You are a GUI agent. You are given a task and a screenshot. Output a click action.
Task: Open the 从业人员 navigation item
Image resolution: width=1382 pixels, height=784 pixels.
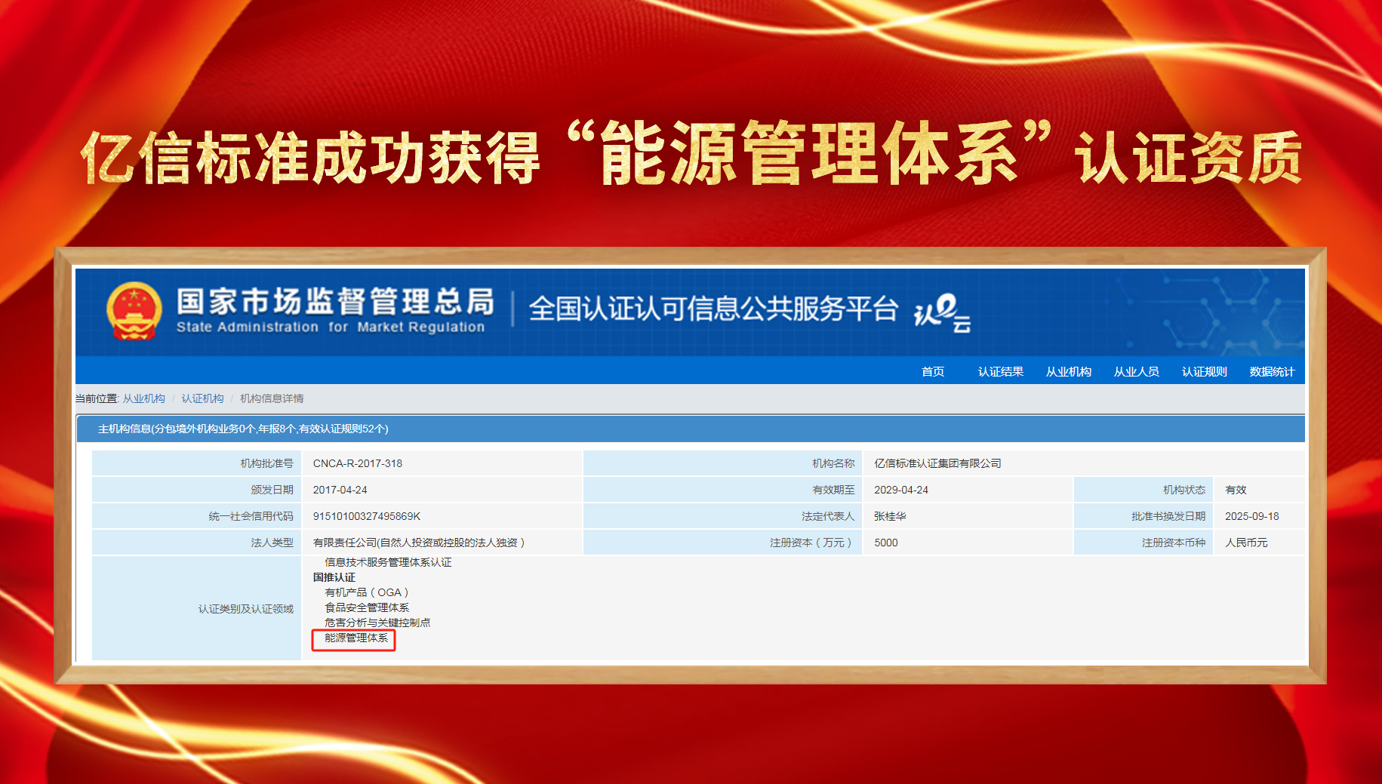pyautogui.click(x=1135, y=371)
